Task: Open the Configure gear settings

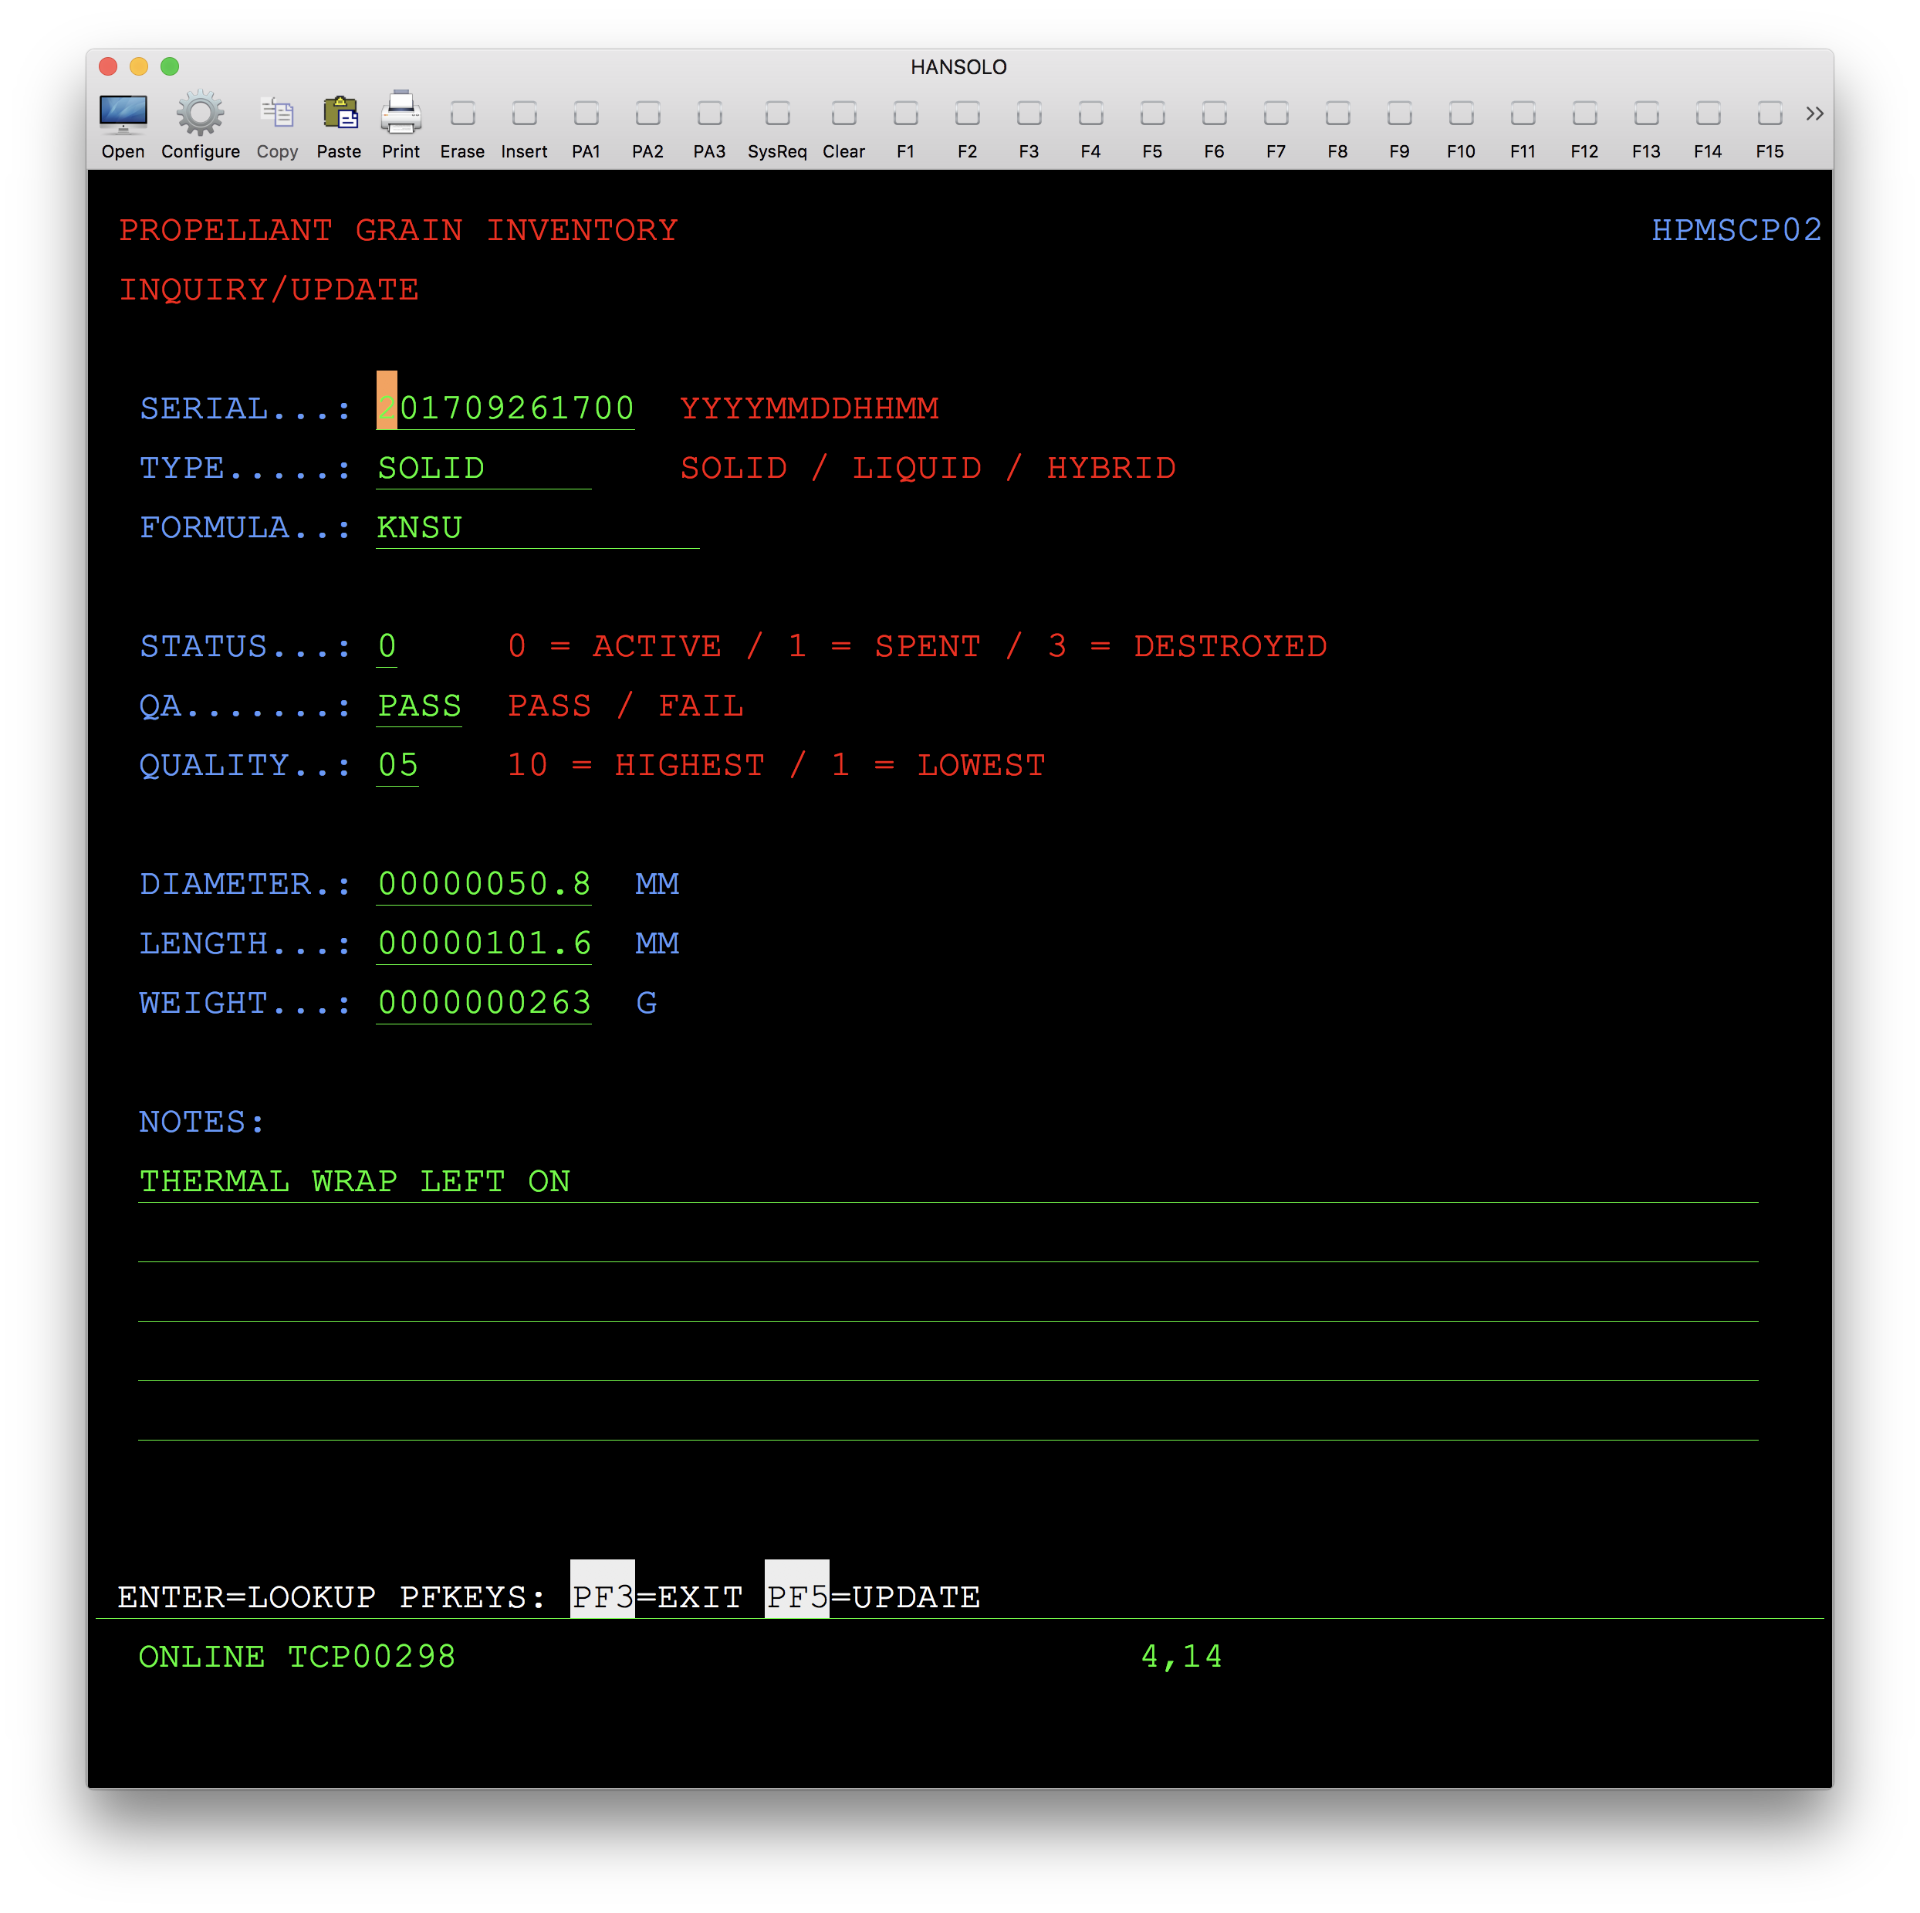Action: [x=200, y=115]
